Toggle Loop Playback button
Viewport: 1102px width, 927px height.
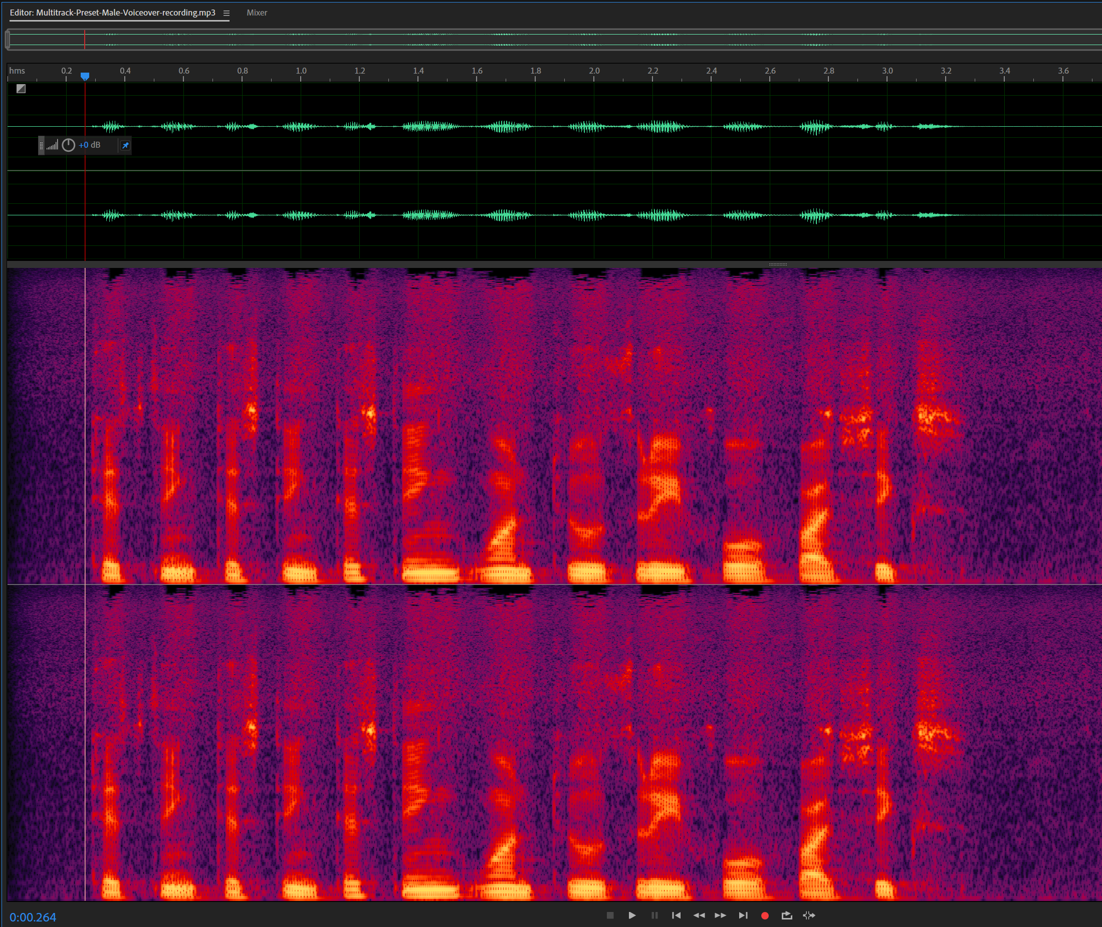[787, 915]
